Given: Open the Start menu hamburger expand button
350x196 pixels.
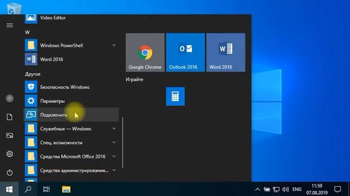Looking at the screenshot, I should pos(10,26).
